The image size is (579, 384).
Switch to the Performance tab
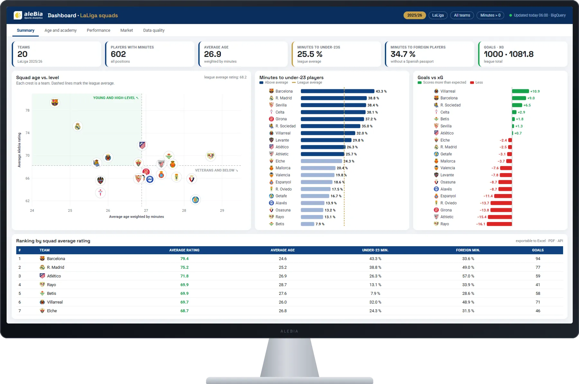point(98,30)
